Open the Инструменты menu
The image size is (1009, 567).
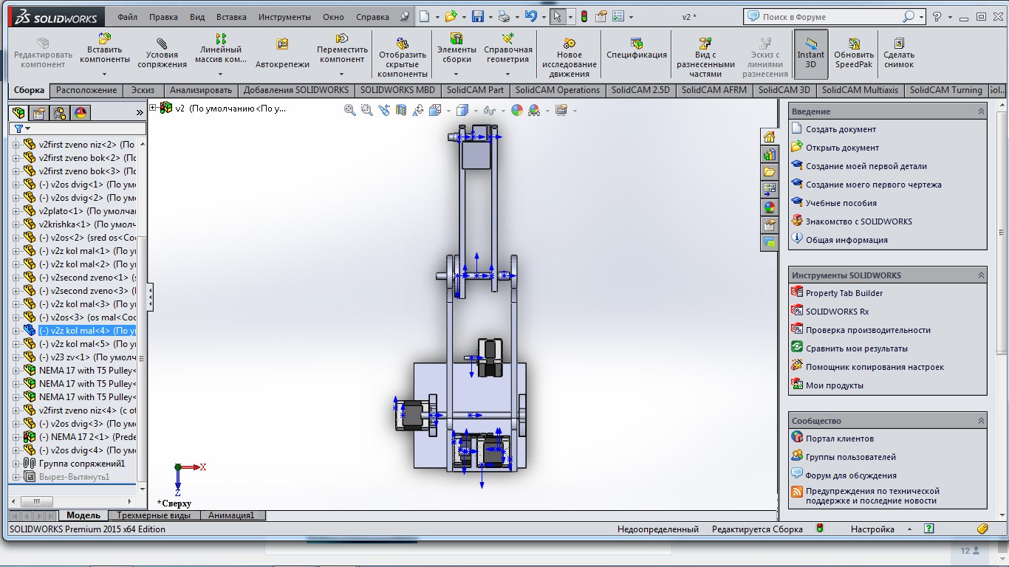(x=285, y=17)
